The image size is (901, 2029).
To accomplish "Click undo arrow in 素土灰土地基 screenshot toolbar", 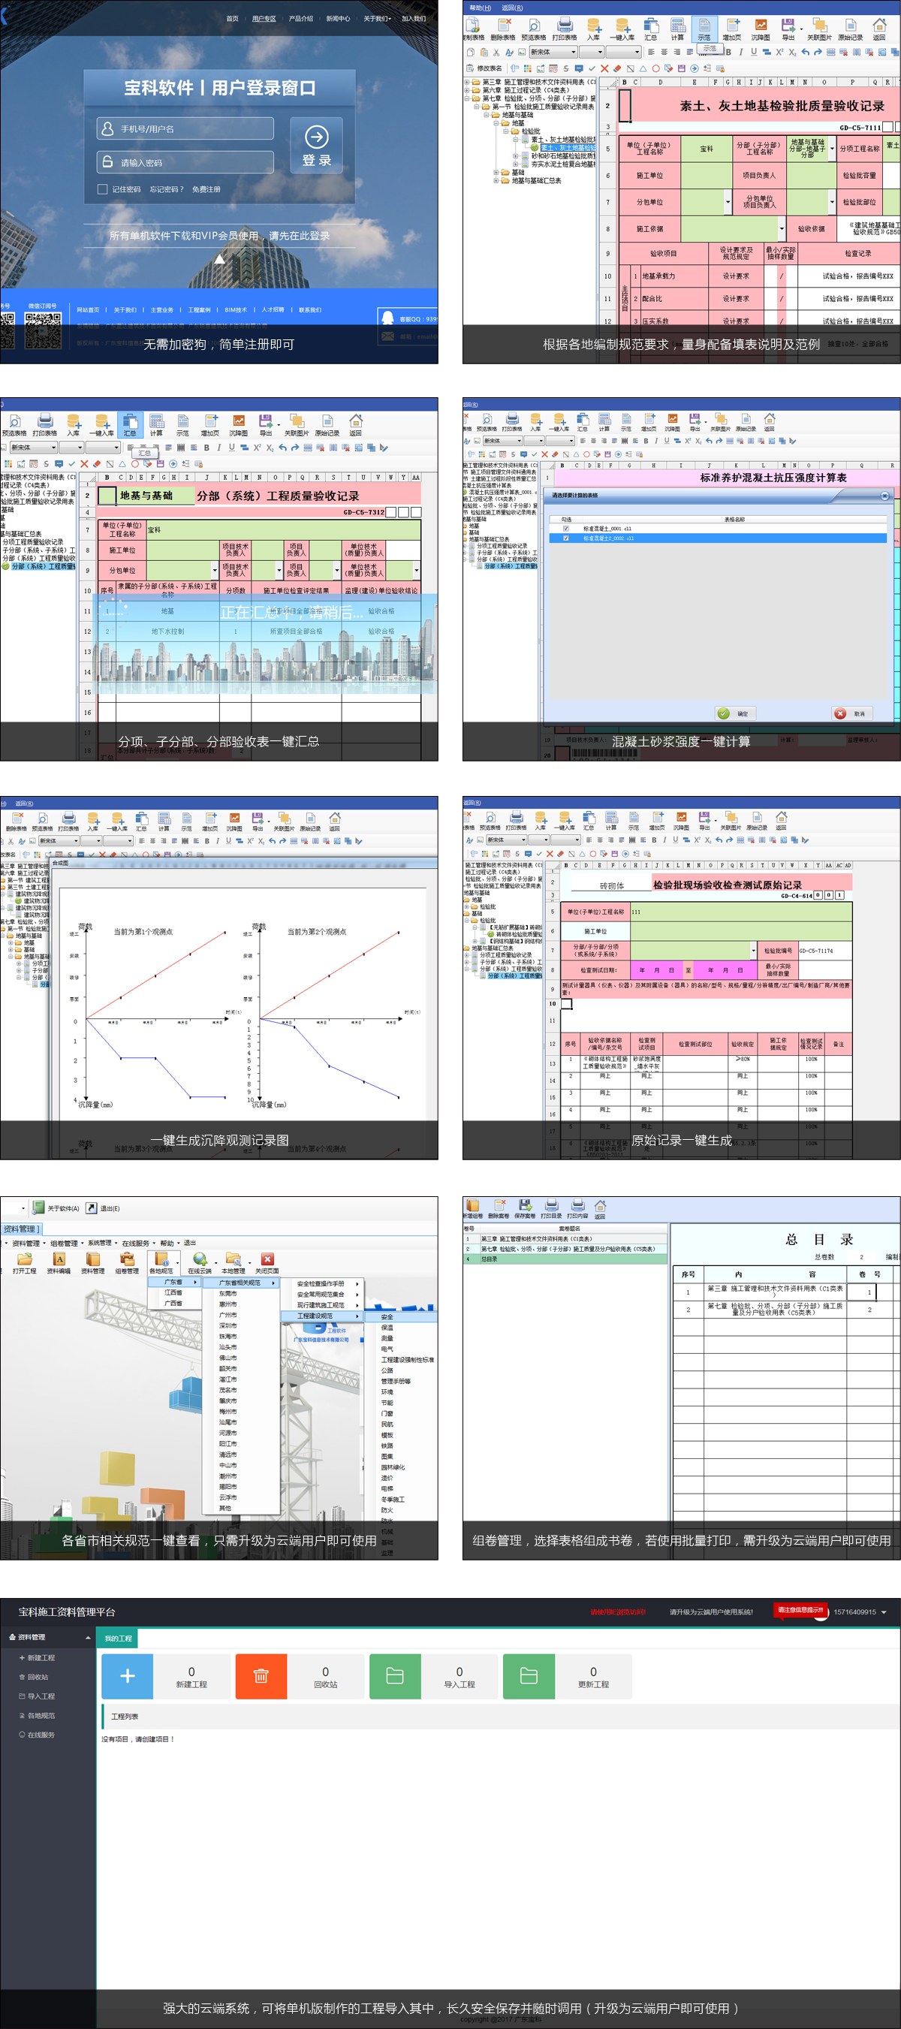I will [805, 52].
